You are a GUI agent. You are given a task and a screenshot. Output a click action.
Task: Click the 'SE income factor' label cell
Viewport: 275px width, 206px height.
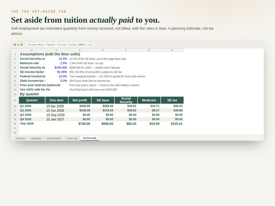click(x=32, y=72)
